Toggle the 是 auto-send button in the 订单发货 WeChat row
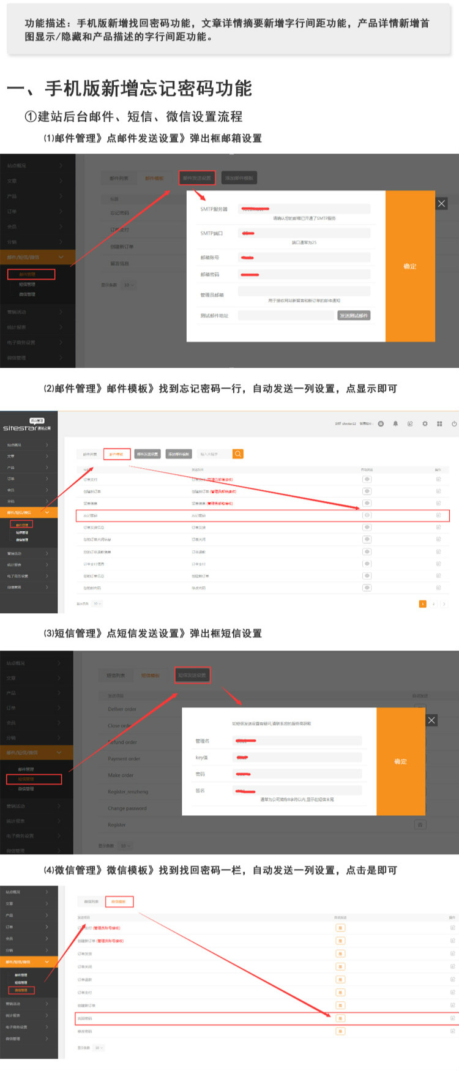 click(340, 953)
